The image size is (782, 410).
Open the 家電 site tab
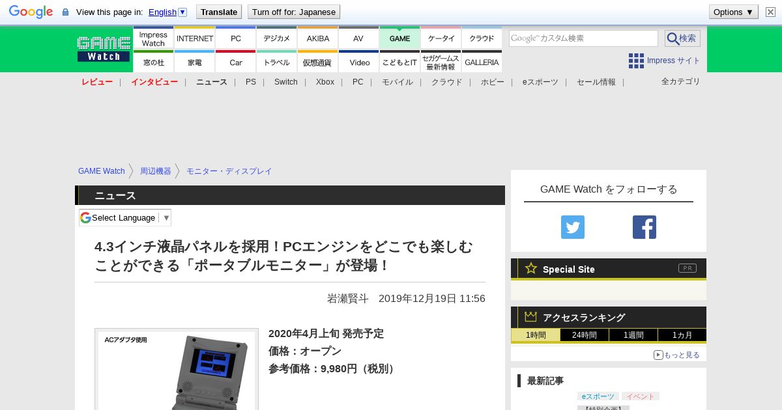195,62
